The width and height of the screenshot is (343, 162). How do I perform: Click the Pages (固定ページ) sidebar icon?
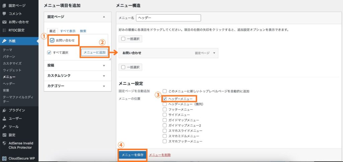[x=4, y=5]
